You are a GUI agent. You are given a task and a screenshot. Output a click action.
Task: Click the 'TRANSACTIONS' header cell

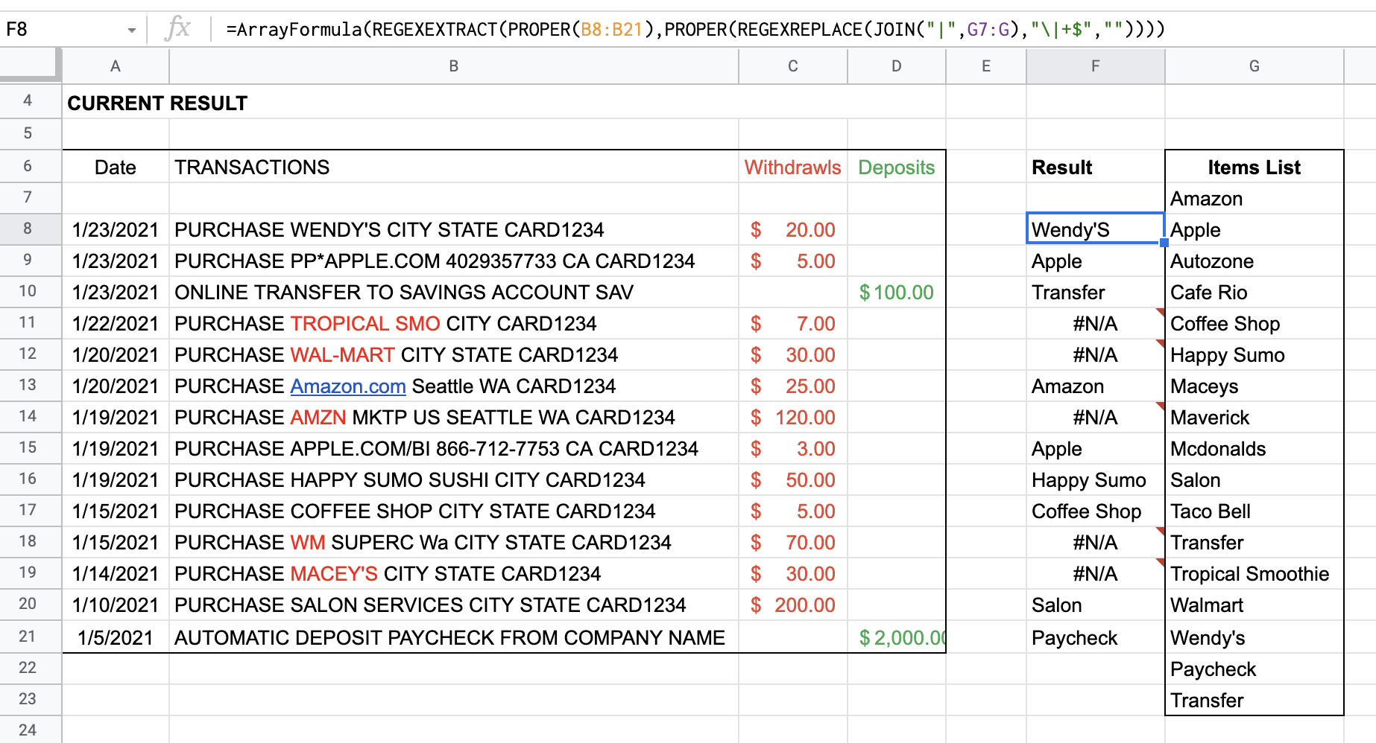tap(454, 167)
